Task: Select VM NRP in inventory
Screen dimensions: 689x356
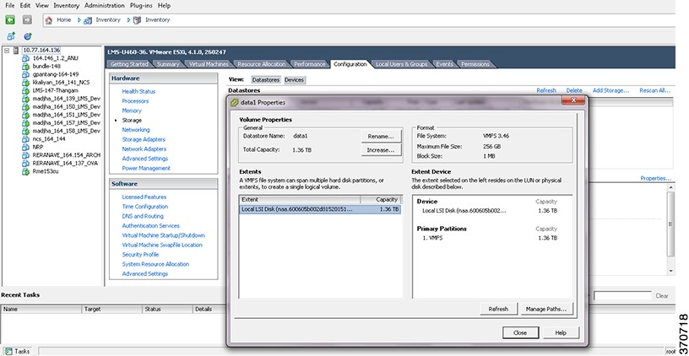Action: (x=38, y=147)
